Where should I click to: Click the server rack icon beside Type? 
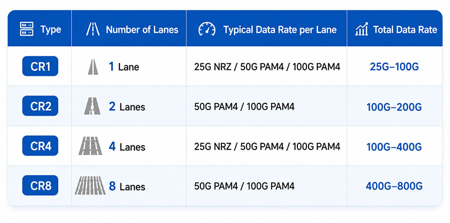point(26,29)
